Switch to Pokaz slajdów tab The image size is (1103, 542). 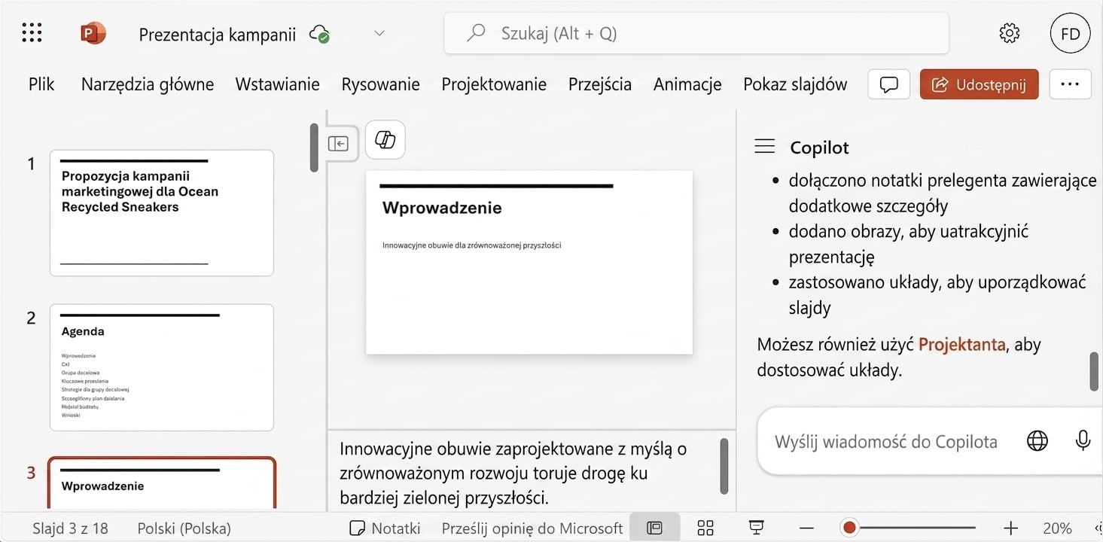pos(795,84)
